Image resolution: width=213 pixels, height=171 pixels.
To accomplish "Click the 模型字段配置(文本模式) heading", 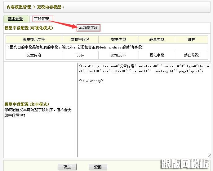I will click(27, 104).
